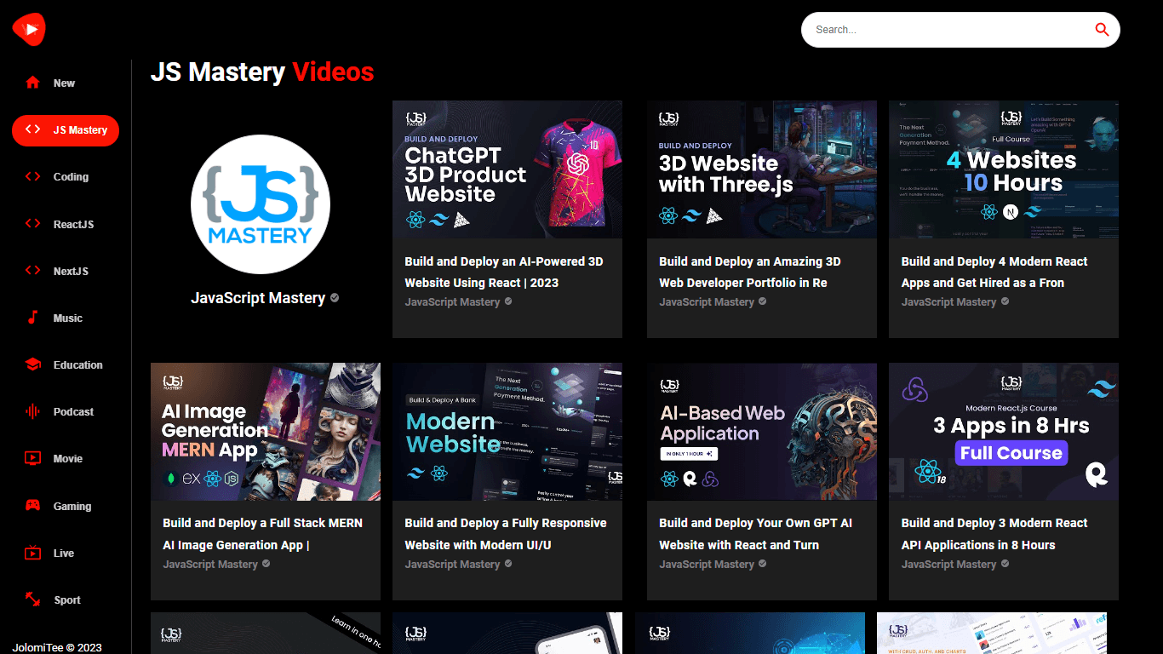The image size is (1163, 654).
Task: Click the Live TV icon
Action: 33,553
